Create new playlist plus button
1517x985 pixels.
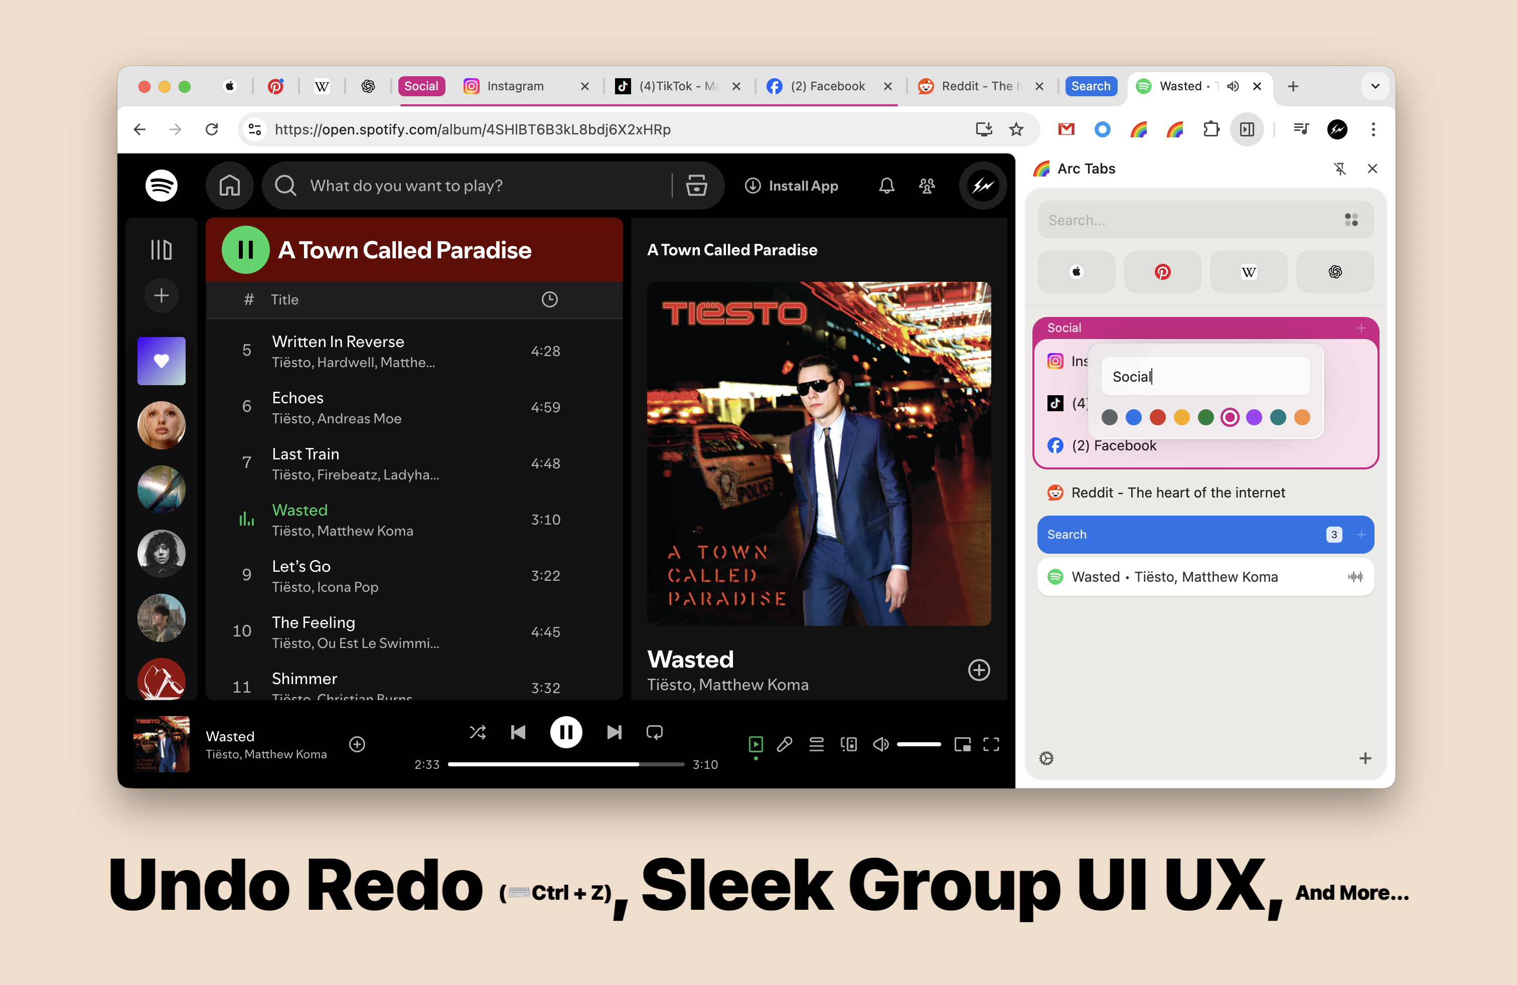[x=161, y=295]
